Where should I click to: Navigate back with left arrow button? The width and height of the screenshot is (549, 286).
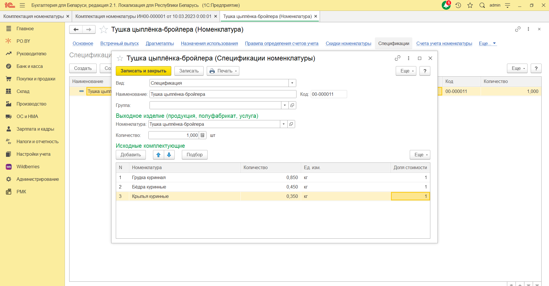76,30
